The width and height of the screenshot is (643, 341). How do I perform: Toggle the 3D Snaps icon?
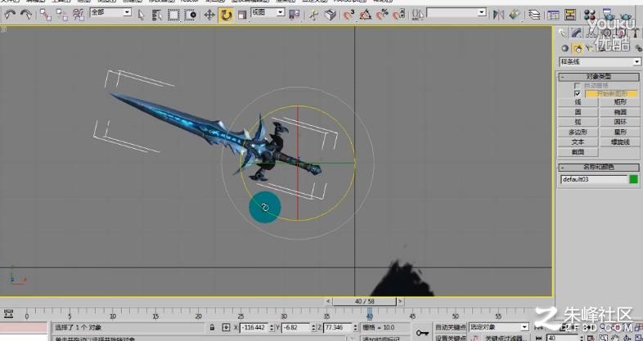click(348, 16)
